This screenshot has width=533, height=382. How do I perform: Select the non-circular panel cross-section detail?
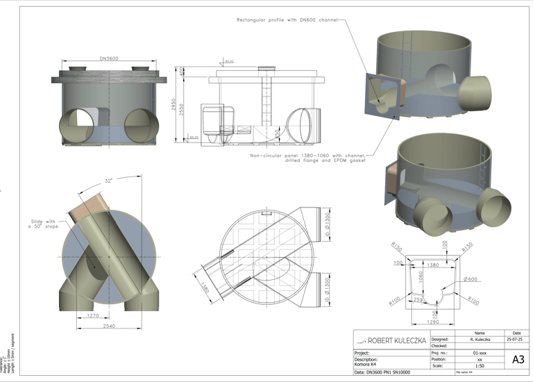pyautogui.click(x=433, y=283)
